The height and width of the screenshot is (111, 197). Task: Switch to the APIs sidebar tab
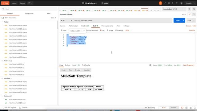[49, 14]
